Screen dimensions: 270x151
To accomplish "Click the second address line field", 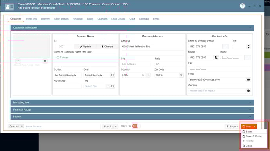I will [152, 53].
